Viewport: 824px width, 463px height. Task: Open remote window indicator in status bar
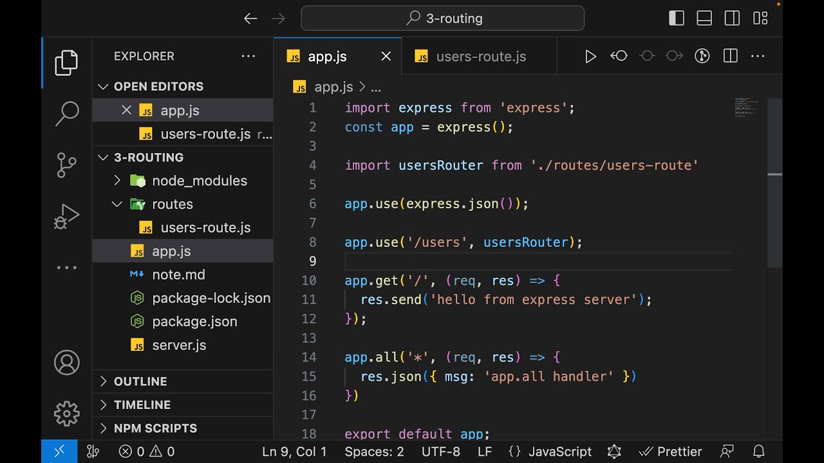(x=59, y=451)
